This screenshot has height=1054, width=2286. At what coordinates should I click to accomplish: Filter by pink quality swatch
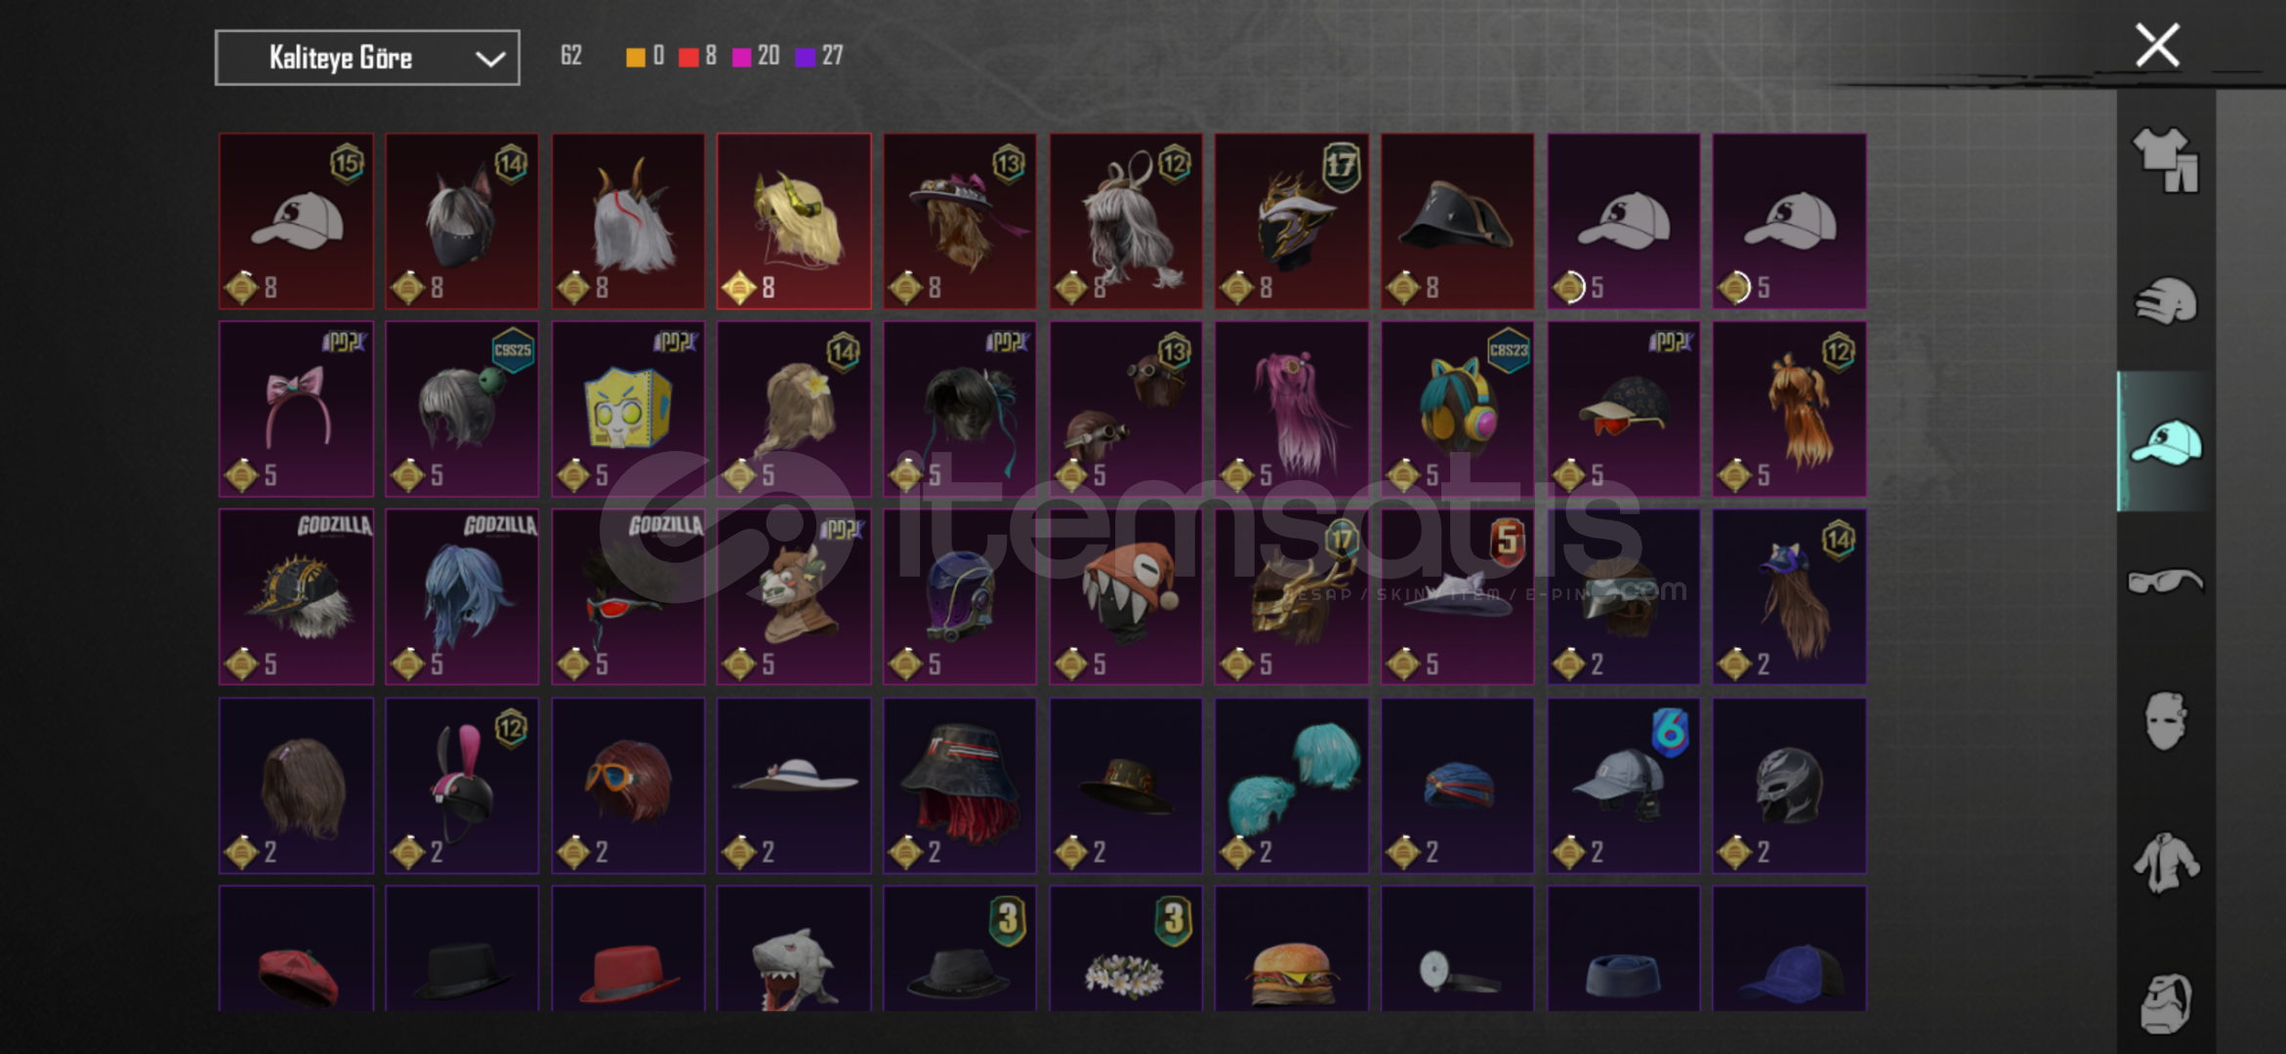pyautogui.click(x=742, y=57)
